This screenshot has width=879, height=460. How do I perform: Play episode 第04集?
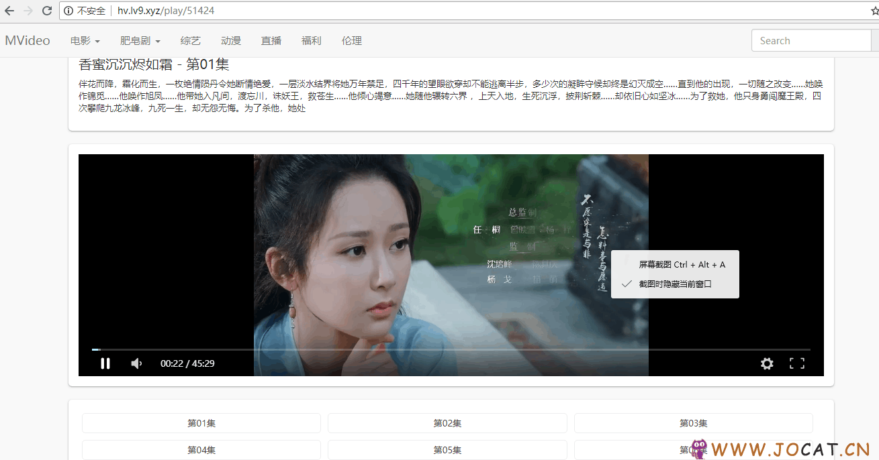point(201,450)
